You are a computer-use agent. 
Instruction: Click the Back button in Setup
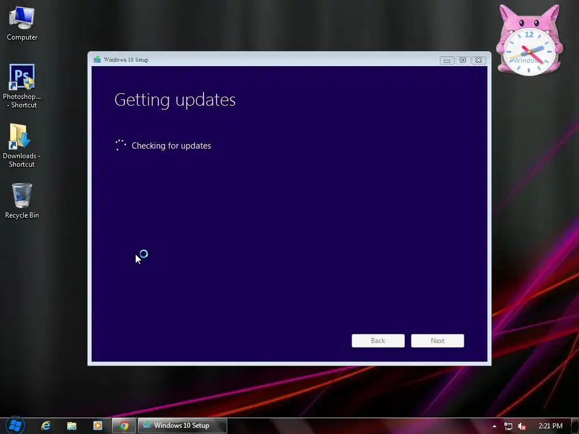[378, 341]
